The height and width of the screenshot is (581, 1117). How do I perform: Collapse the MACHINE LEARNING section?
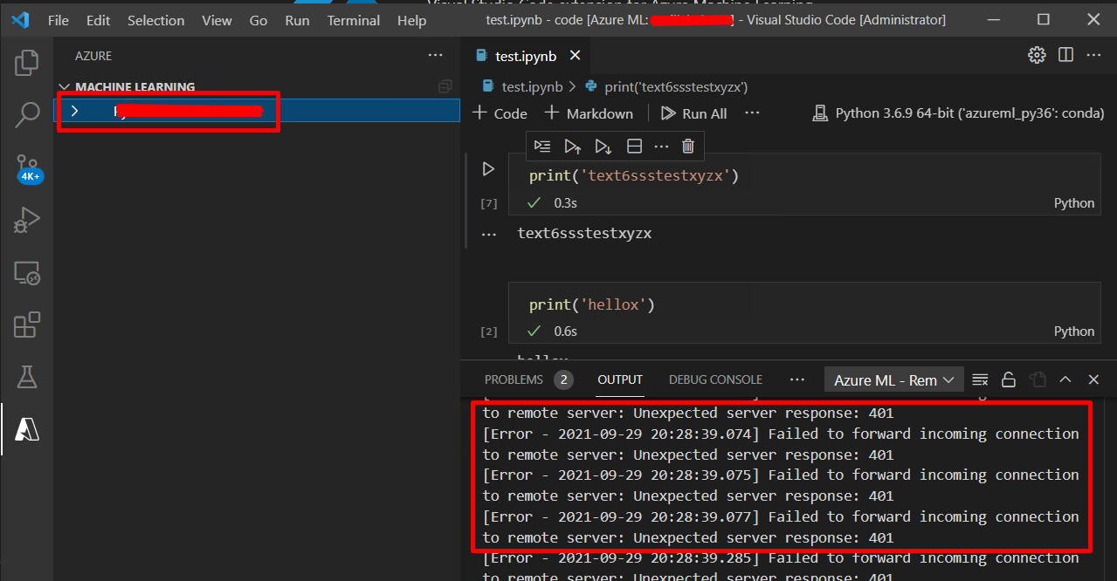point(135,87)
